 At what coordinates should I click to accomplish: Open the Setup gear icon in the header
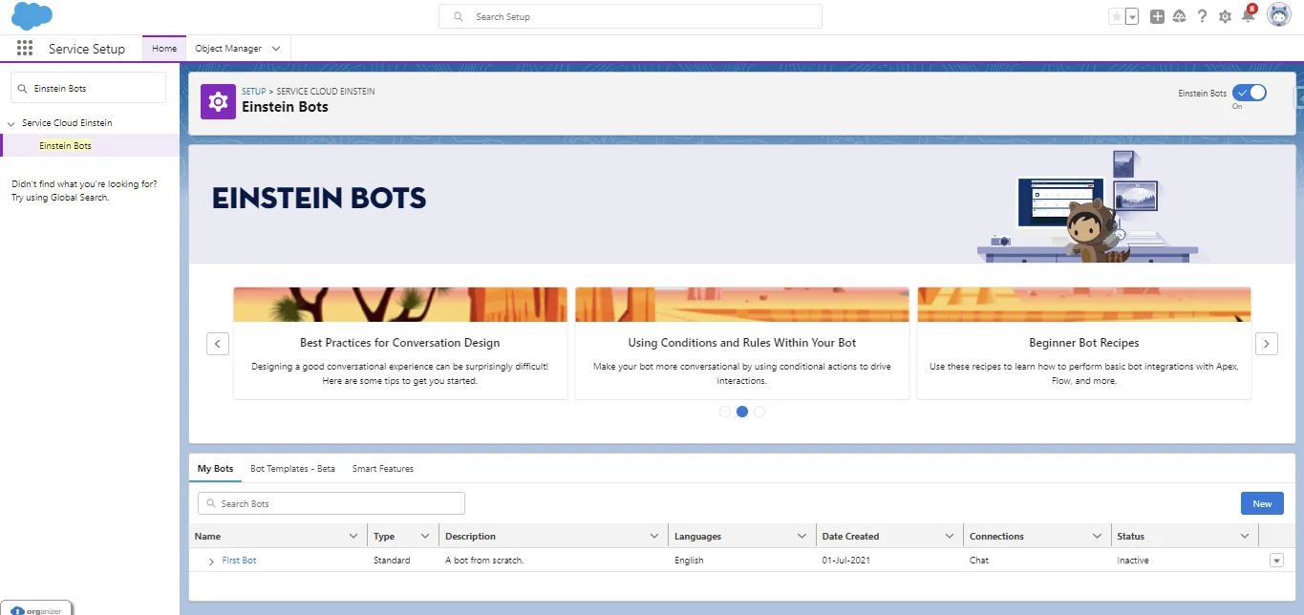1225,16
